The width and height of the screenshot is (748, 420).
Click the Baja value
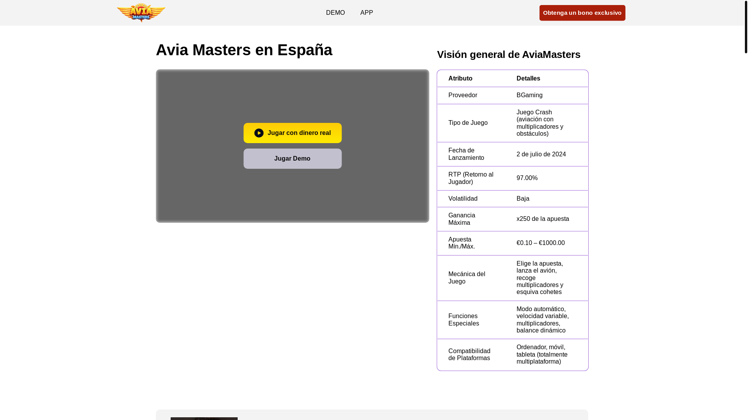pyautogui.click(x=523, y=199)
